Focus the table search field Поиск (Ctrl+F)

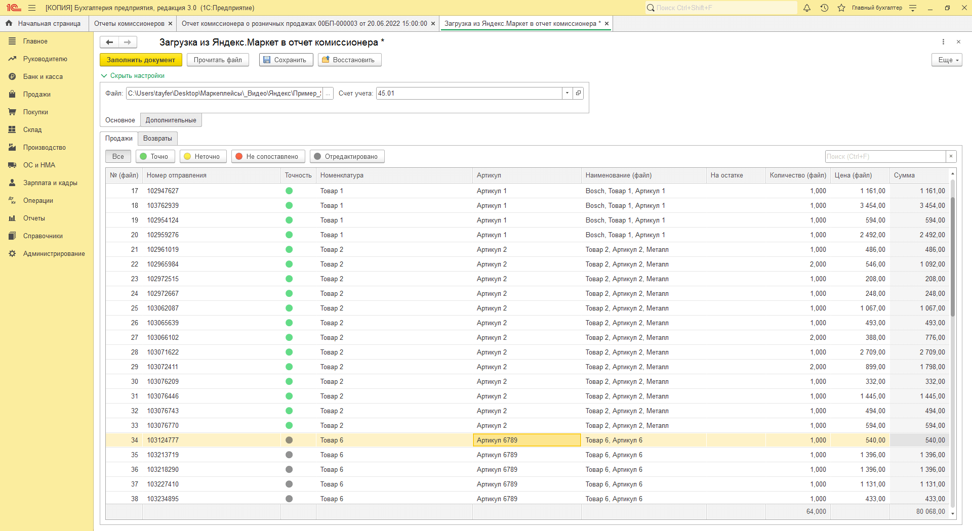pos(885,157)
